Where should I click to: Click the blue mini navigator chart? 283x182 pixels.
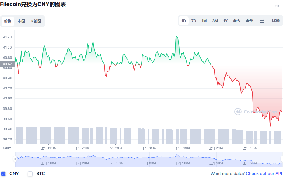[x=149, y=159]
